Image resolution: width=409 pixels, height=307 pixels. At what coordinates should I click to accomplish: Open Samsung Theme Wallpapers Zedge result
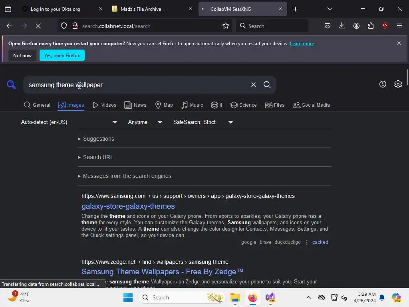click(162, 272)
